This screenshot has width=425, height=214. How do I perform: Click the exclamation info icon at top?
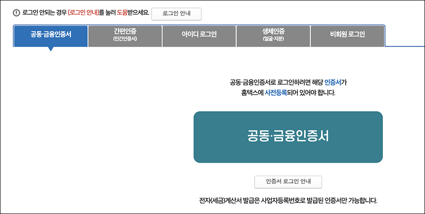[17, 13]
